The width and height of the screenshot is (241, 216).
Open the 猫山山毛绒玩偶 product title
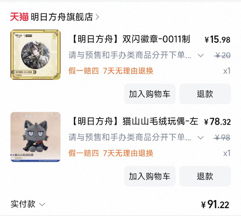(135, 121)
